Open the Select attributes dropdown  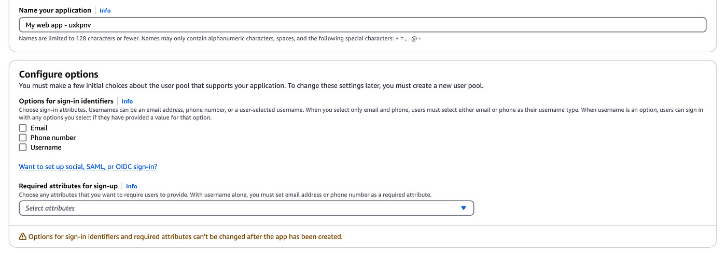(x=246, y=208)
